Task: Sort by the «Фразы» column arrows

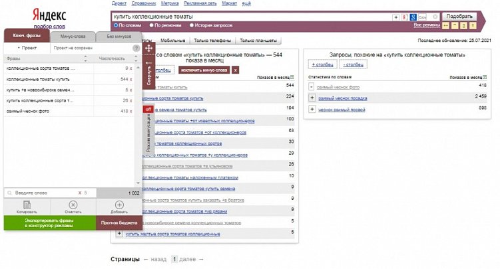Action: click(85, 58)
